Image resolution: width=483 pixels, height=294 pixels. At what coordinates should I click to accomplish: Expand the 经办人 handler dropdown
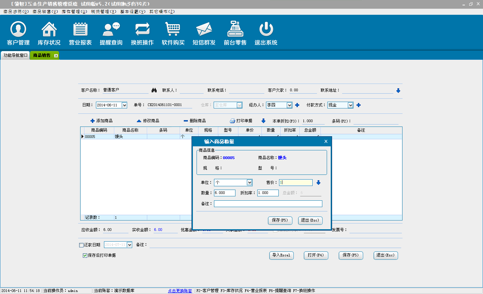[x=289, y=105]
